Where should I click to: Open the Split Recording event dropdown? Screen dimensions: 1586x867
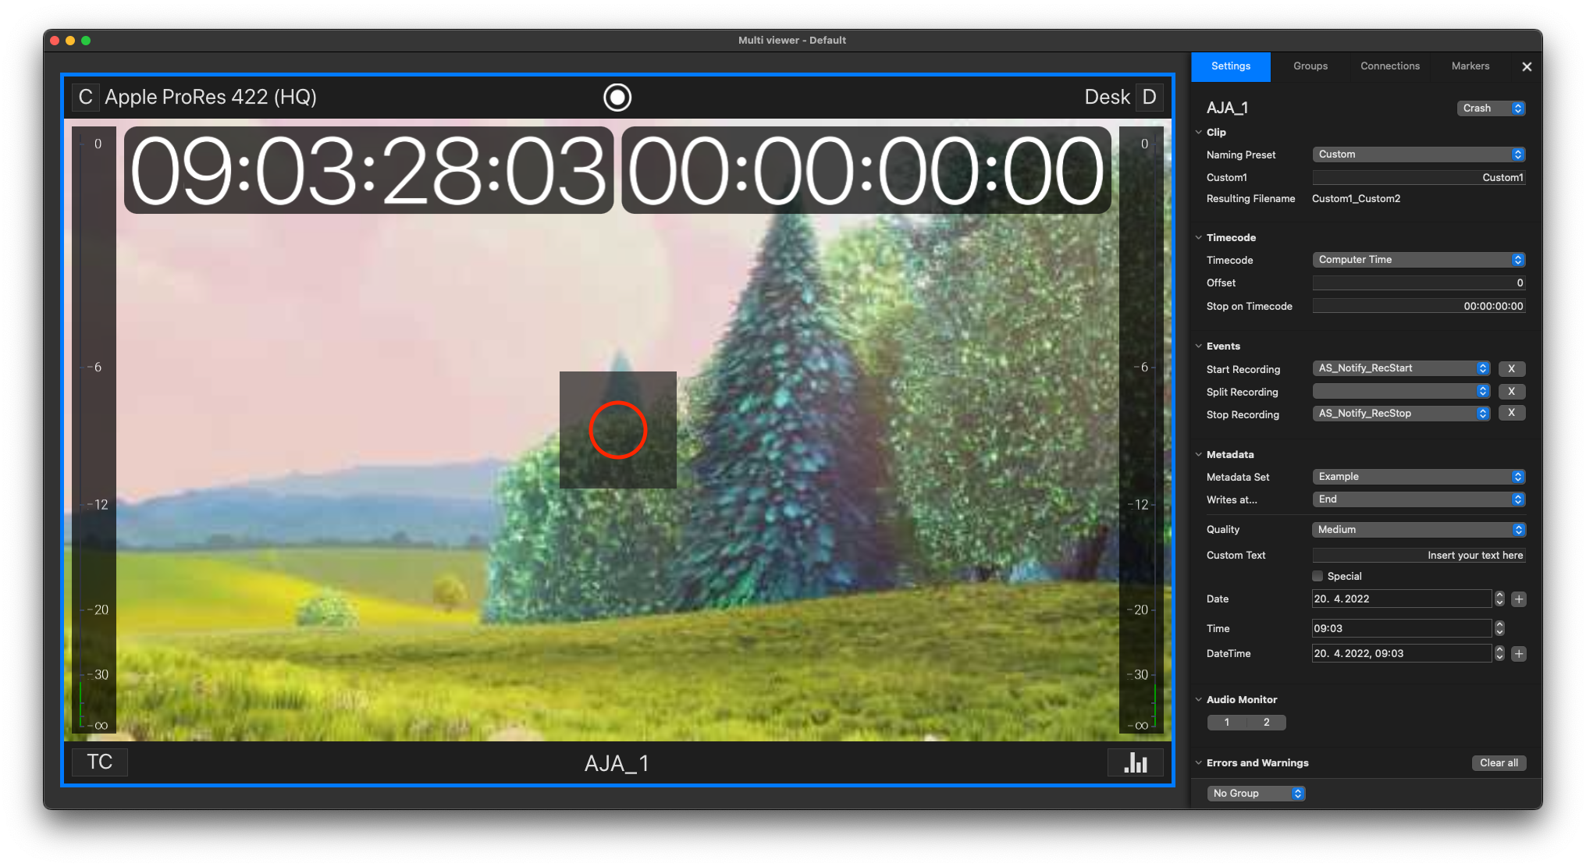pyautogui.click(x=1401, y=391)
